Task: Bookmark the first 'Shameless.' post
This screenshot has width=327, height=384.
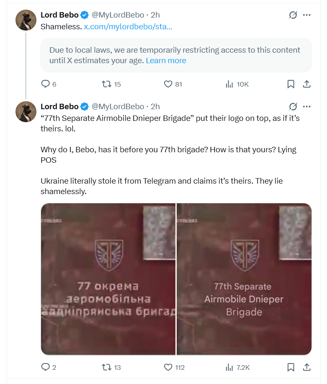Action: pyautogui.click(x=291, y=84)
